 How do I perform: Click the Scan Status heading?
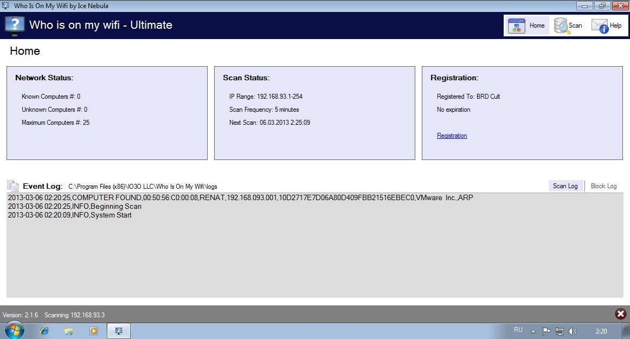[x=246, y=78]
